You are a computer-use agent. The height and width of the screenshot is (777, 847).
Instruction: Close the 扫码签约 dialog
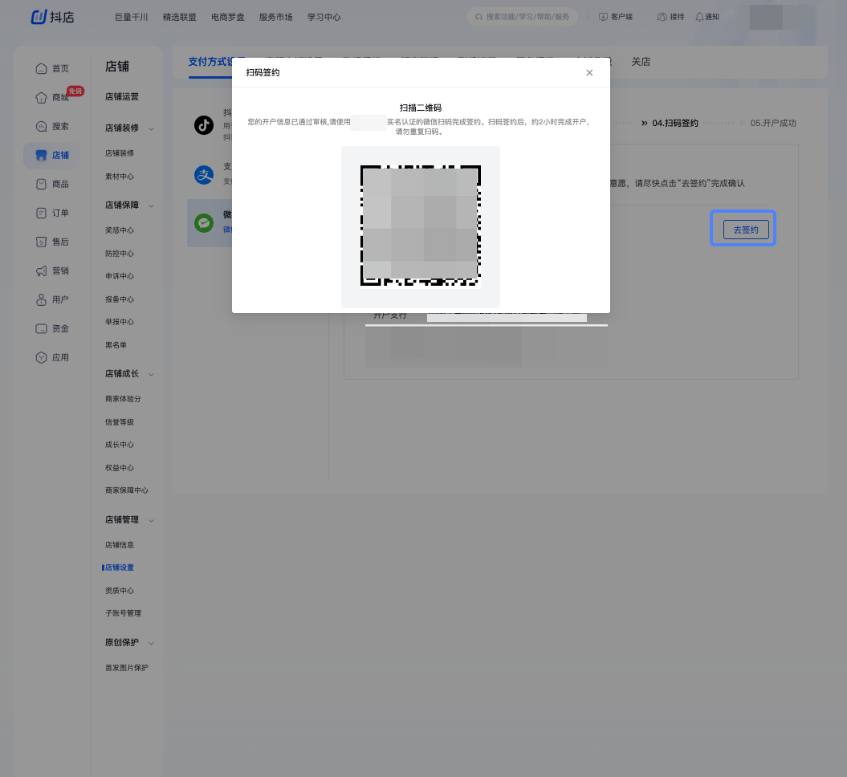click(589, 73)
